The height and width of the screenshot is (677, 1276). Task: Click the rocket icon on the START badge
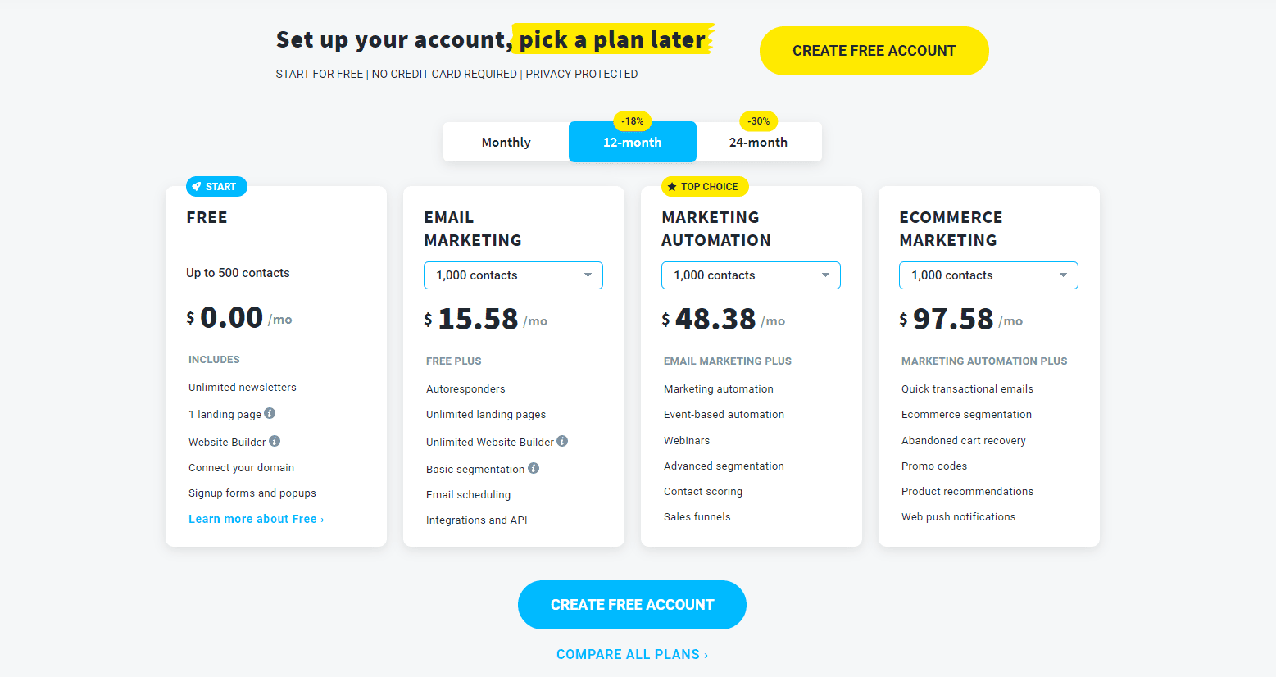(x=196, y=186)
